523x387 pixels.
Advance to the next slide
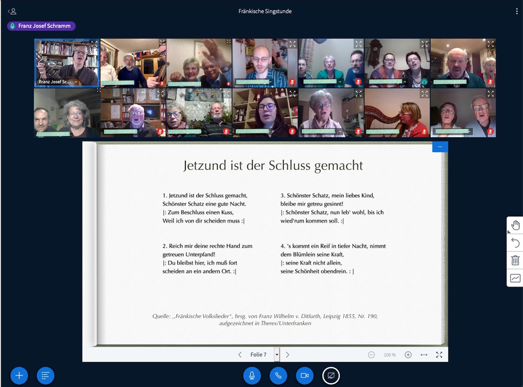coord(287,354)
